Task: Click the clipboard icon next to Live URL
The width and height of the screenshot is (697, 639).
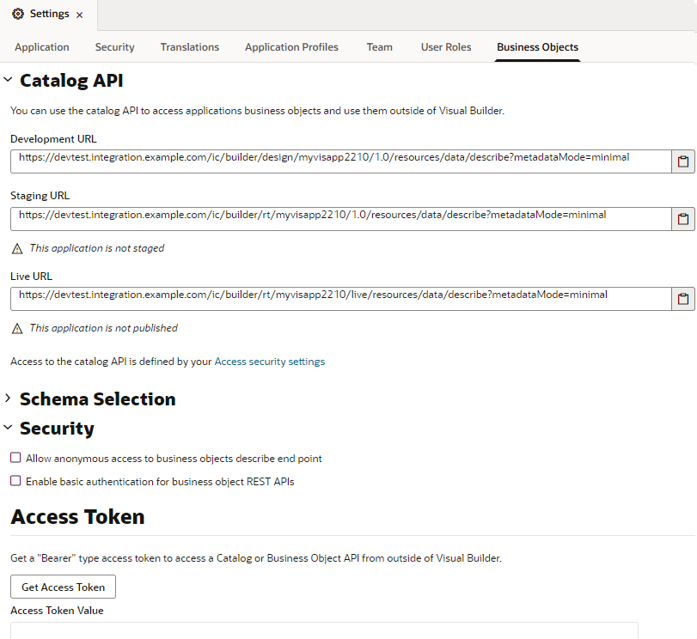Action: pos(683,298)
